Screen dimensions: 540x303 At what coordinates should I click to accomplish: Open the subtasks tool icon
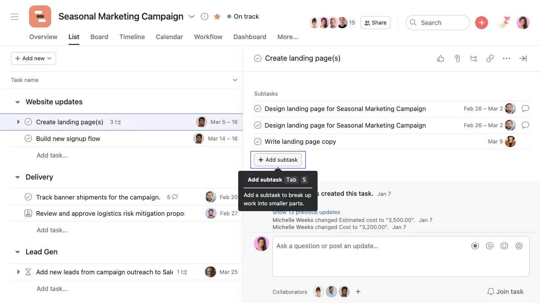click(x=473, y=58)
